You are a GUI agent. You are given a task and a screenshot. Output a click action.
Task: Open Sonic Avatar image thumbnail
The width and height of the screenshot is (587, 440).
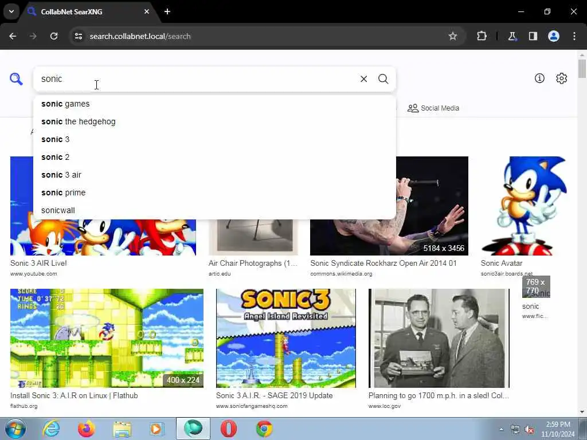point(525,206)
